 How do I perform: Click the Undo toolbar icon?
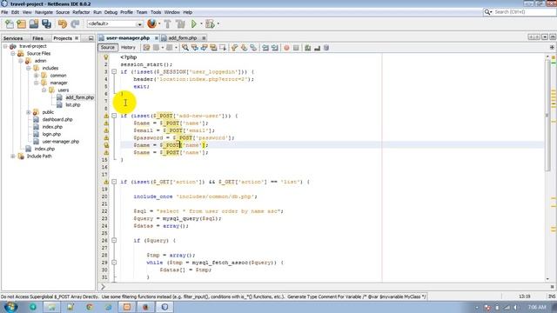(x=63, y=24)
